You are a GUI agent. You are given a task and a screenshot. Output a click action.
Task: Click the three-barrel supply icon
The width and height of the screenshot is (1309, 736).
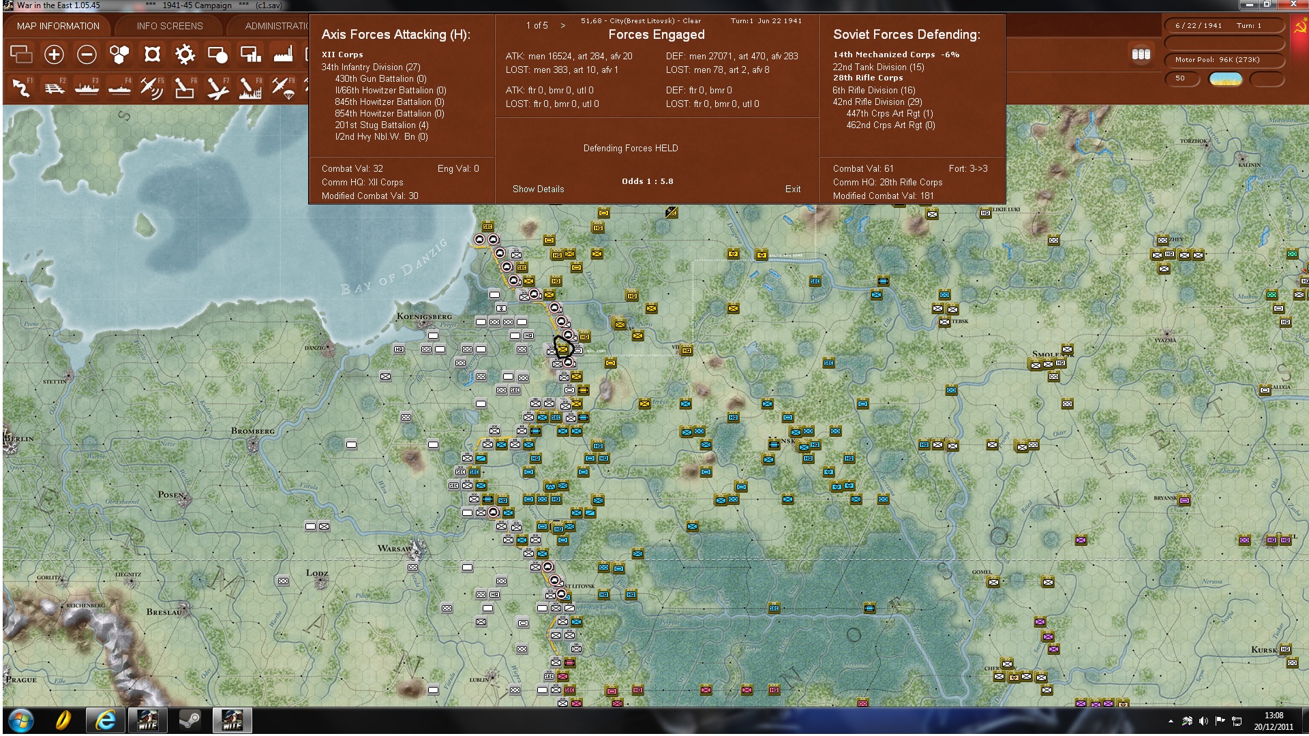(1141, 54)
